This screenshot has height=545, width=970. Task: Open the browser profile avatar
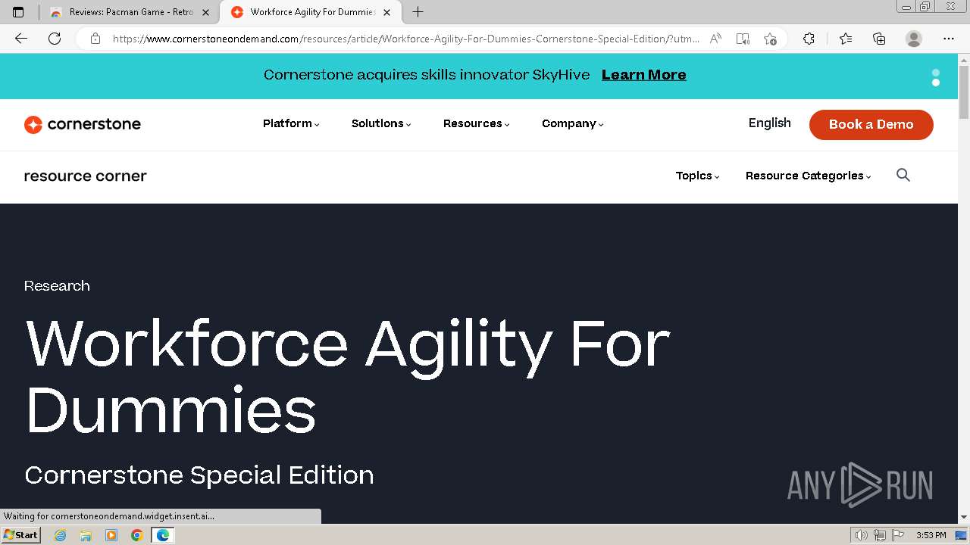click(914, 39)
